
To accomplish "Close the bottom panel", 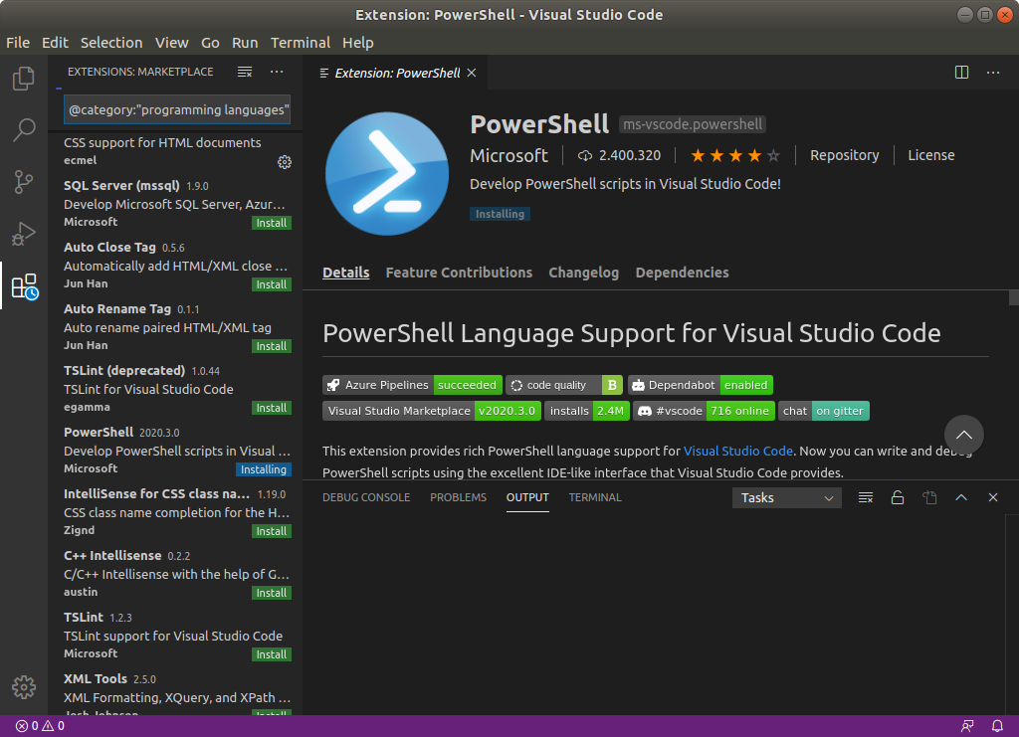I will tap(993, 497).
